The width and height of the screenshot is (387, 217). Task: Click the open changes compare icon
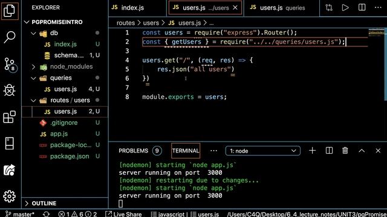[x=329, y=8]
